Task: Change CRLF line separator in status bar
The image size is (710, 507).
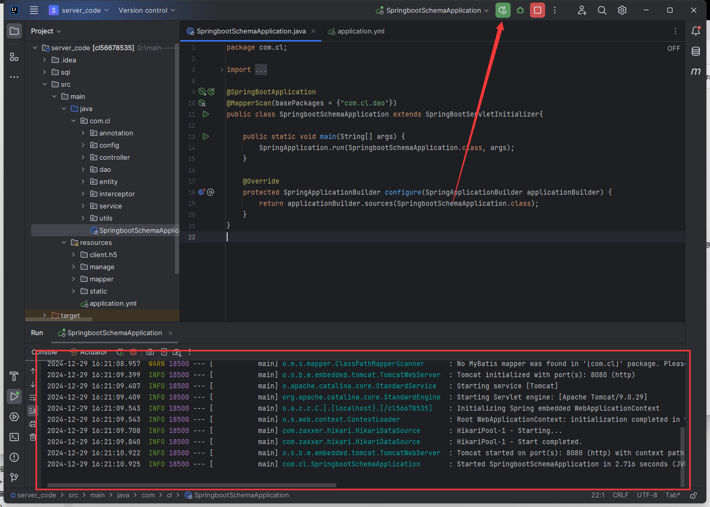Action: click(x=620, y=495)
